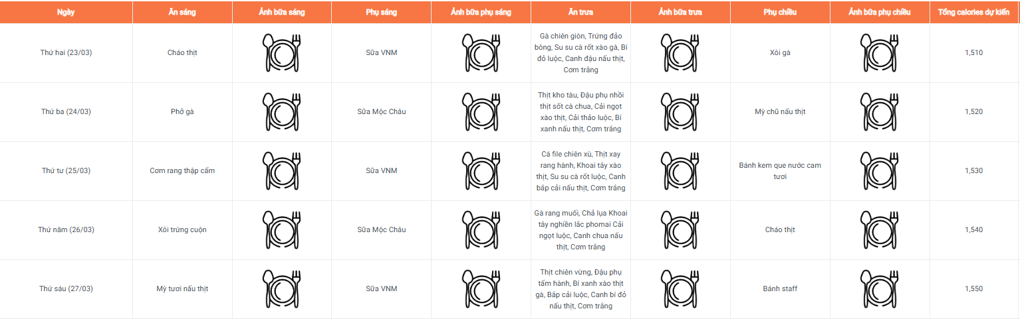Image resolution: width=1020 pixels, height=319 pixels.
Task: Click the 'Phụ chiều' column header
Action: pos(780,12)
